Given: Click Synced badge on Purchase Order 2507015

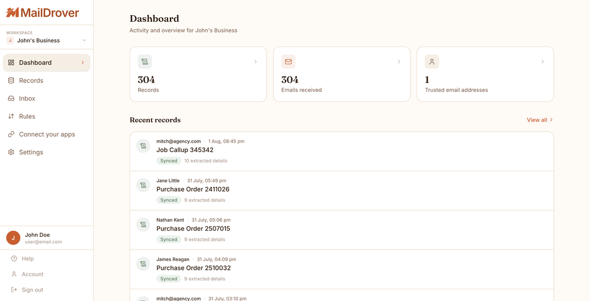Looking at the screenshot, I should click(169, 239).
